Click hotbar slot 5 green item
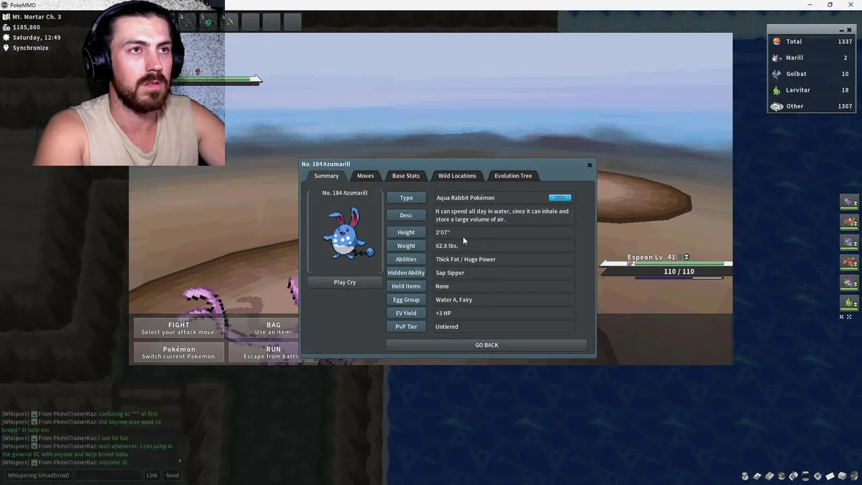 (208, 22)
